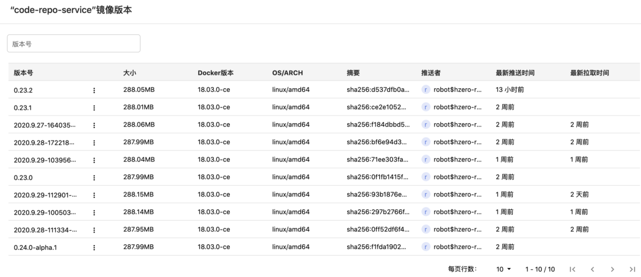The width and height of the screenshot is (641, 277).
Task: Open the more-actions menu for version 0.23.2
Action: click(x=94, y=90)
